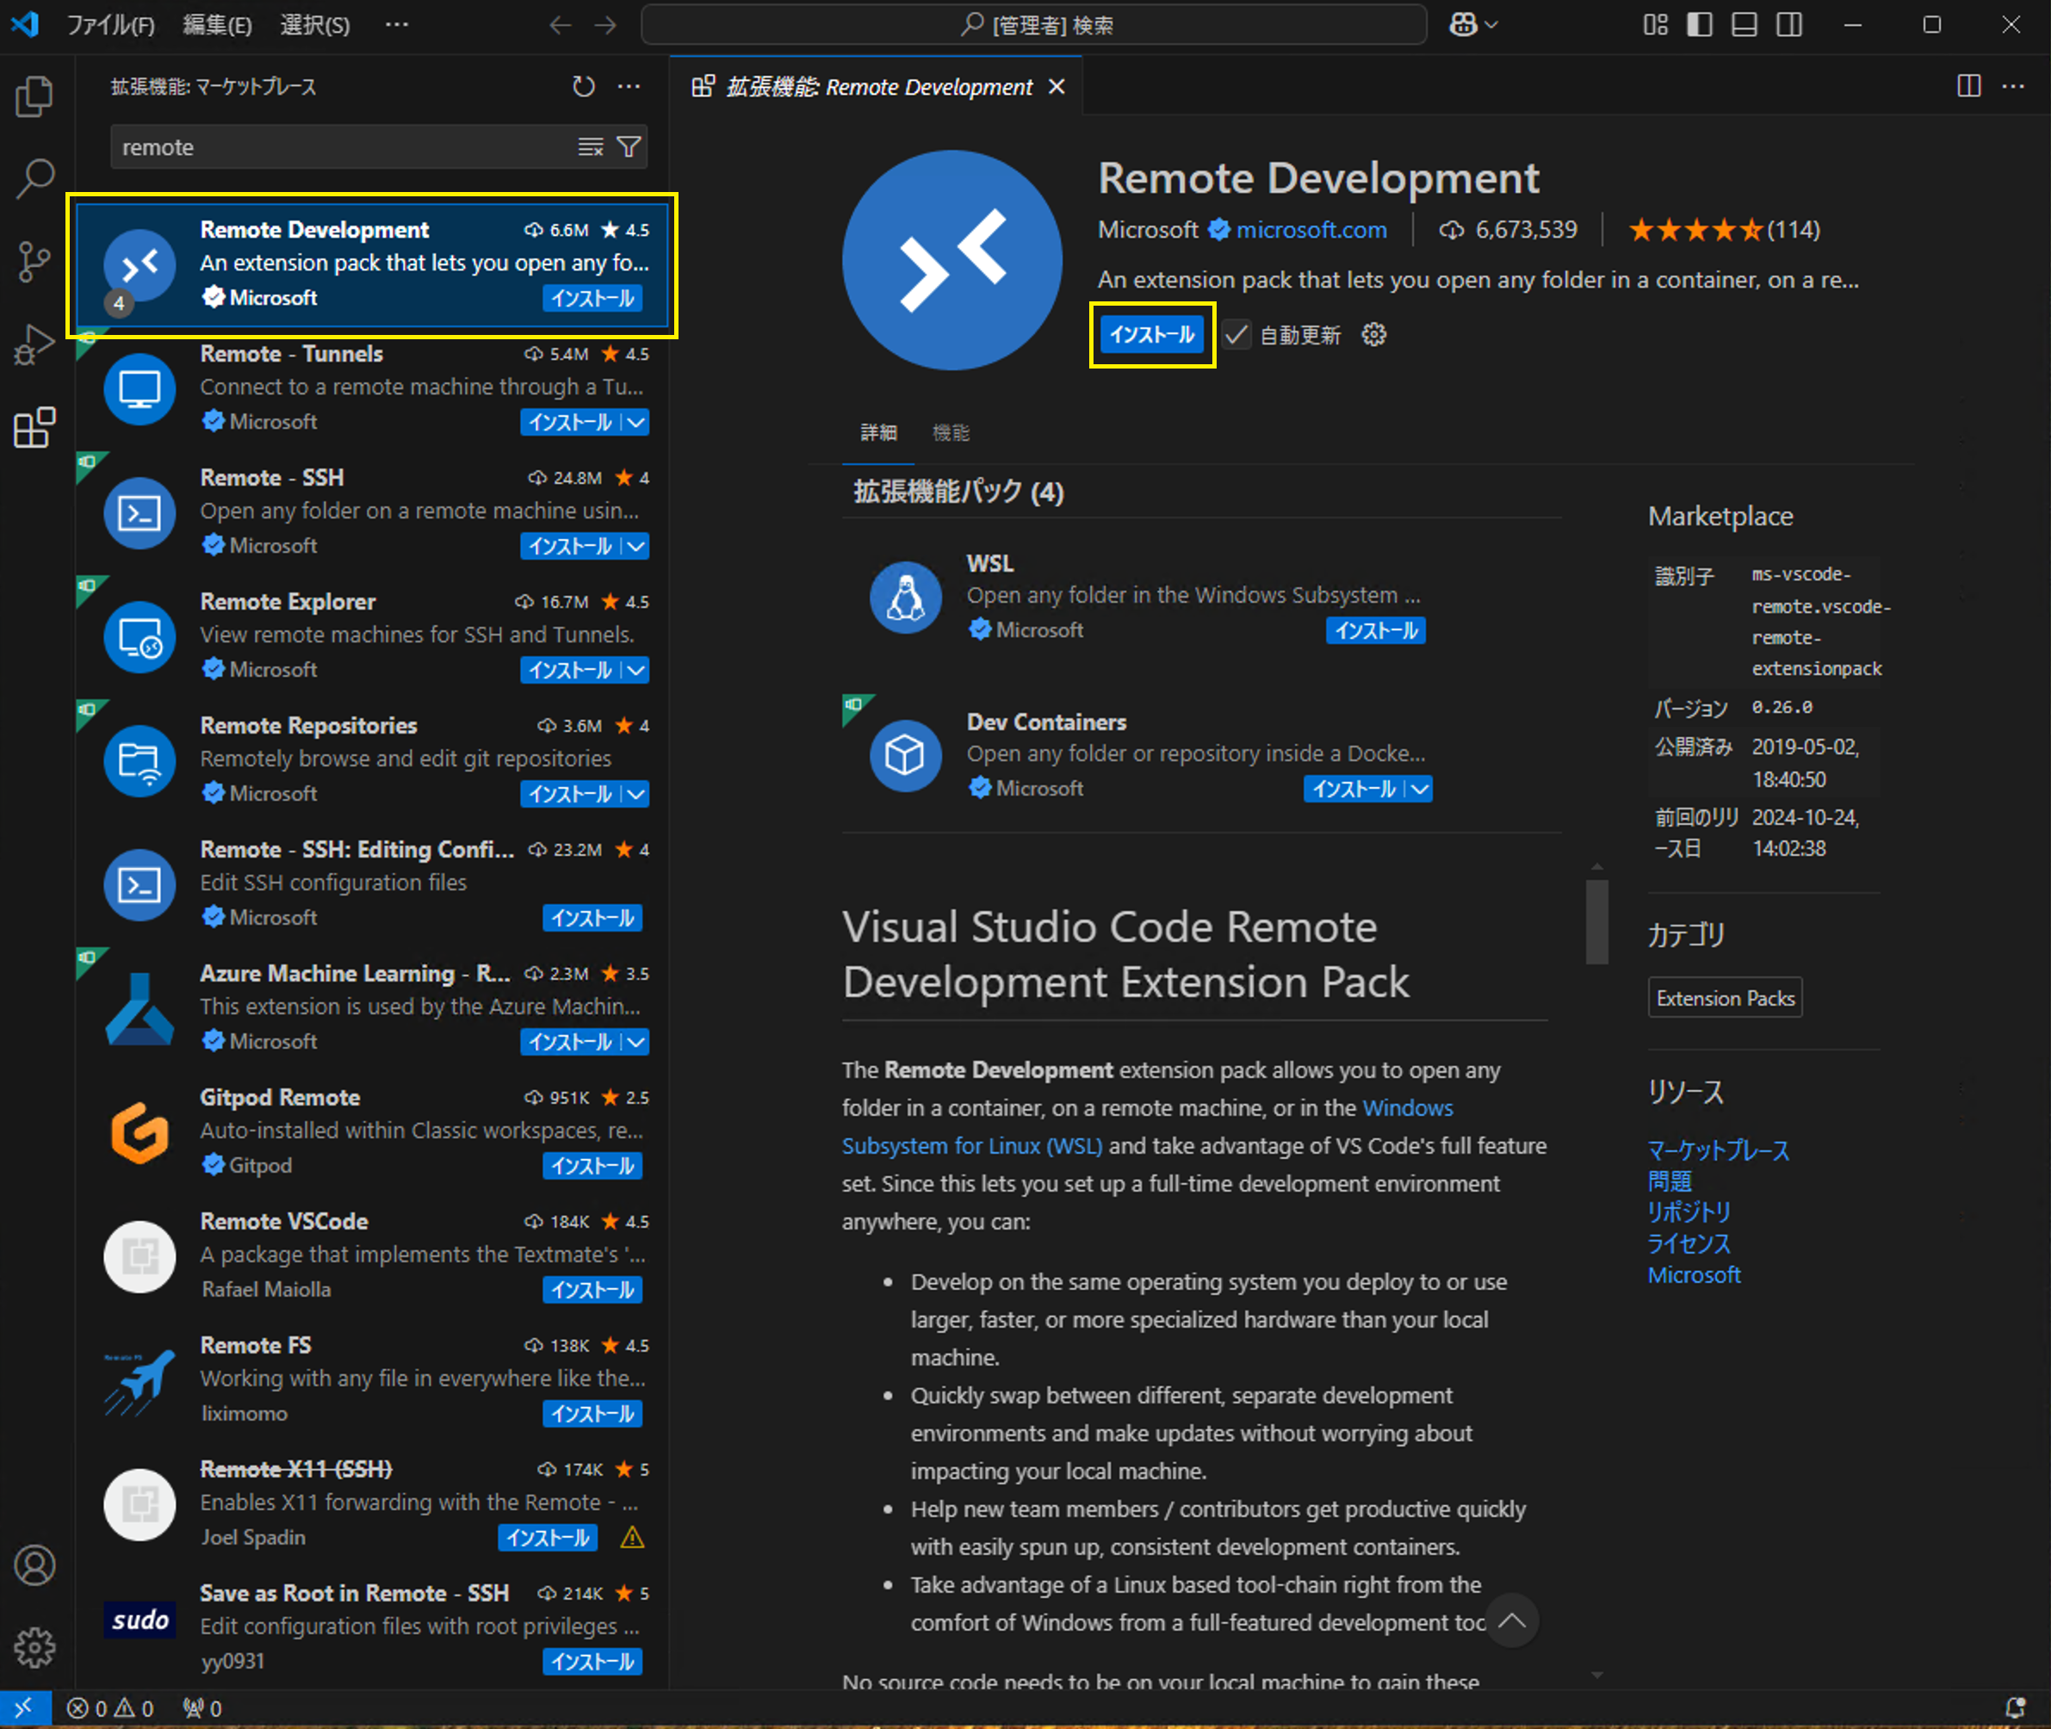The height and width of the screenshot is (1729, 2051).
Task: Click the readme vertical scrollbar thumb
Action: pyautogui.click(x=1597, y=921)
